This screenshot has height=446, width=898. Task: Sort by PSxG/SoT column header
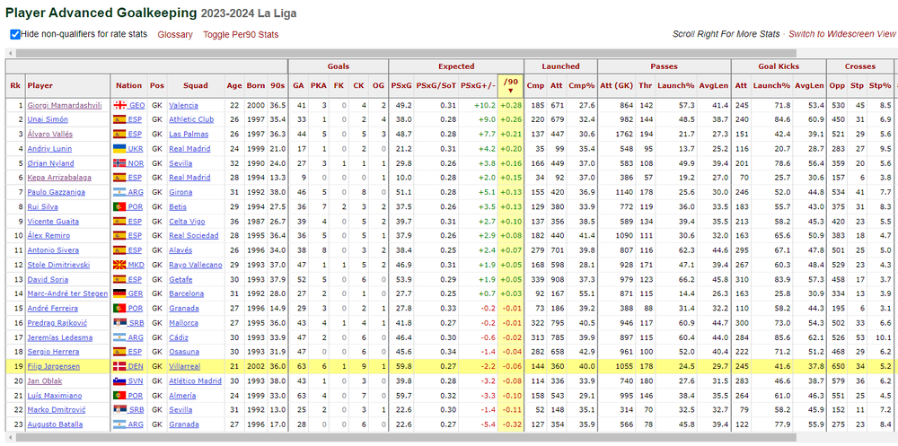[436, 85]
